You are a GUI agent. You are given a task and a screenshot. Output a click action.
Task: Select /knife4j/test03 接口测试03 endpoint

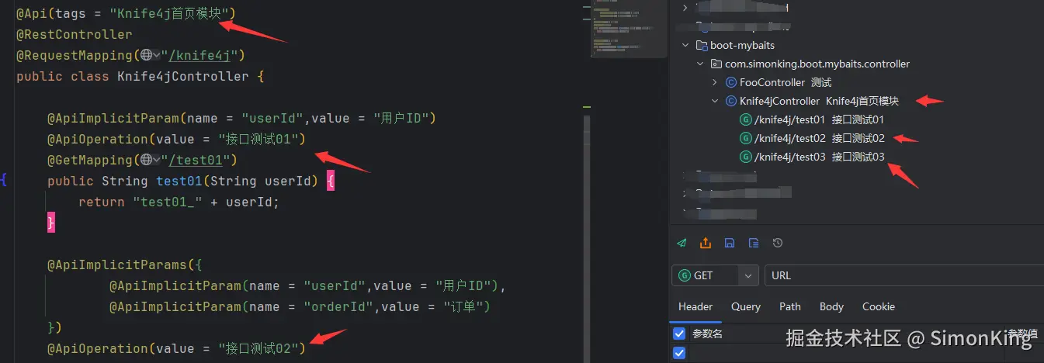click(813, 157)
